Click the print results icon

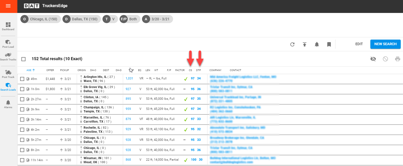pyautogui.click(x=397, y=59)
